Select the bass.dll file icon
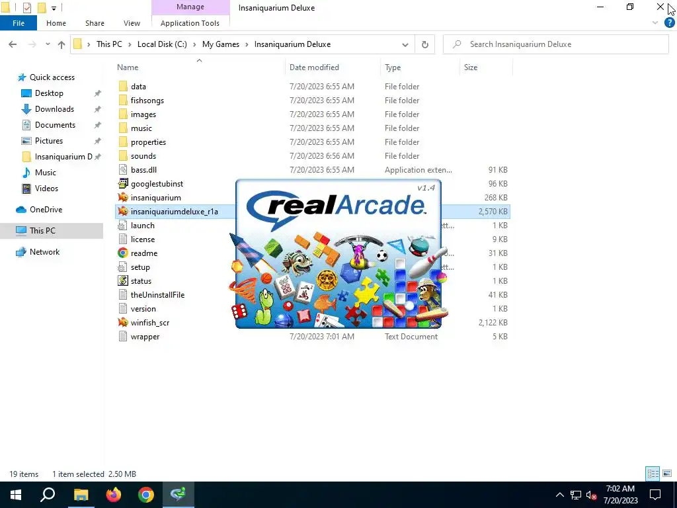 point(123,170)
